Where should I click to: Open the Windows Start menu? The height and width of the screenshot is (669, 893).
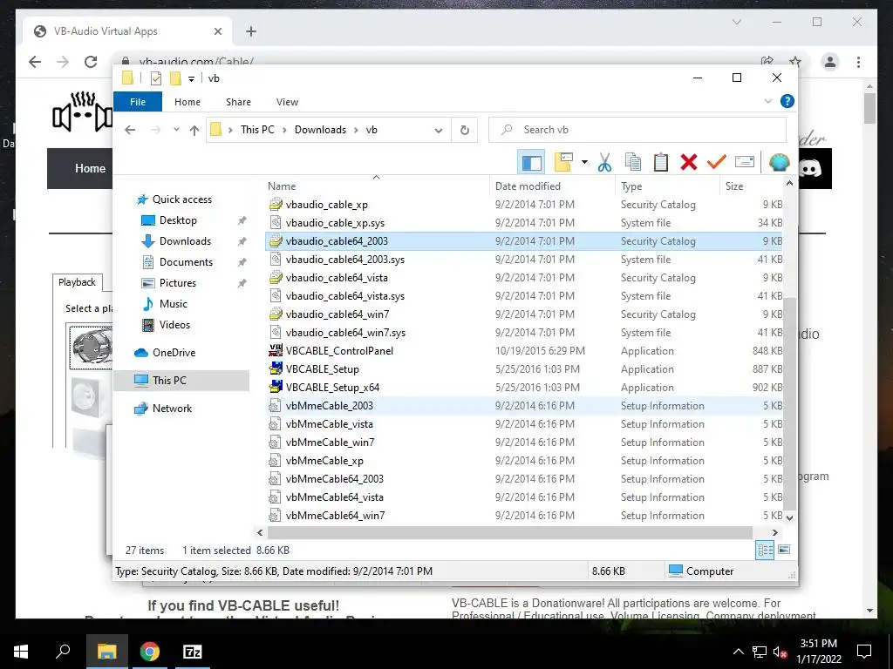pyautogui.click(x=21, y=652)
